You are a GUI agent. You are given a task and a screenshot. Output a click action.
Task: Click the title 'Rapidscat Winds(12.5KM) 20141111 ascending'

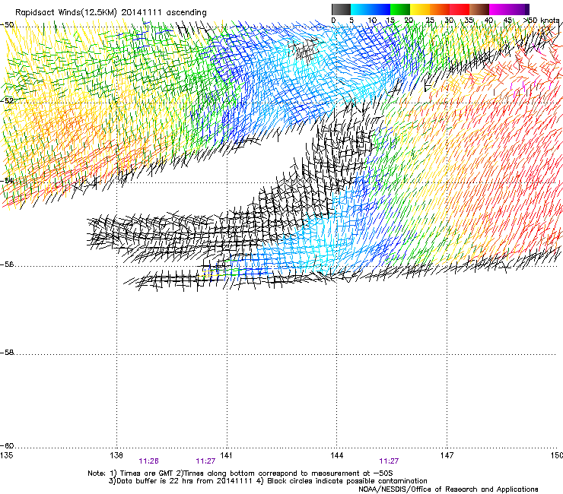(111, 13)
